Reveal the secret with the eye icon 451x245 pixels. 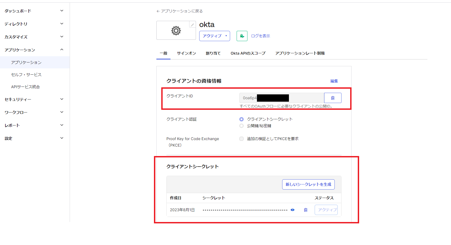292,210
